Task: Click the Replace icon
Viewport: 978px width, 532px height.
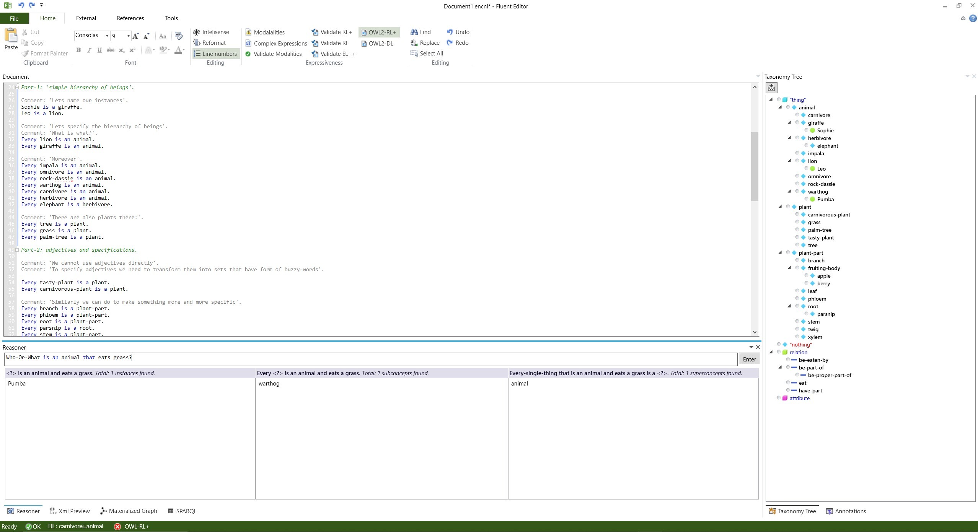Action: point(414,43)
